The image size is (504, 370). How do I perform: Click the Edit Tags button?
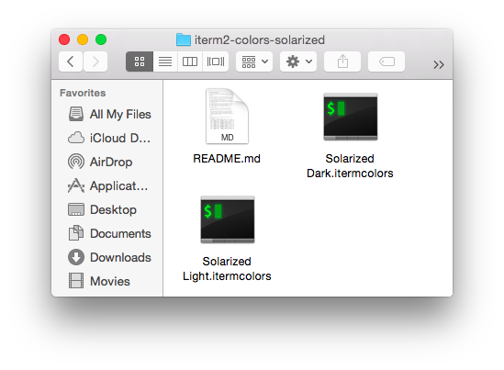386,62
